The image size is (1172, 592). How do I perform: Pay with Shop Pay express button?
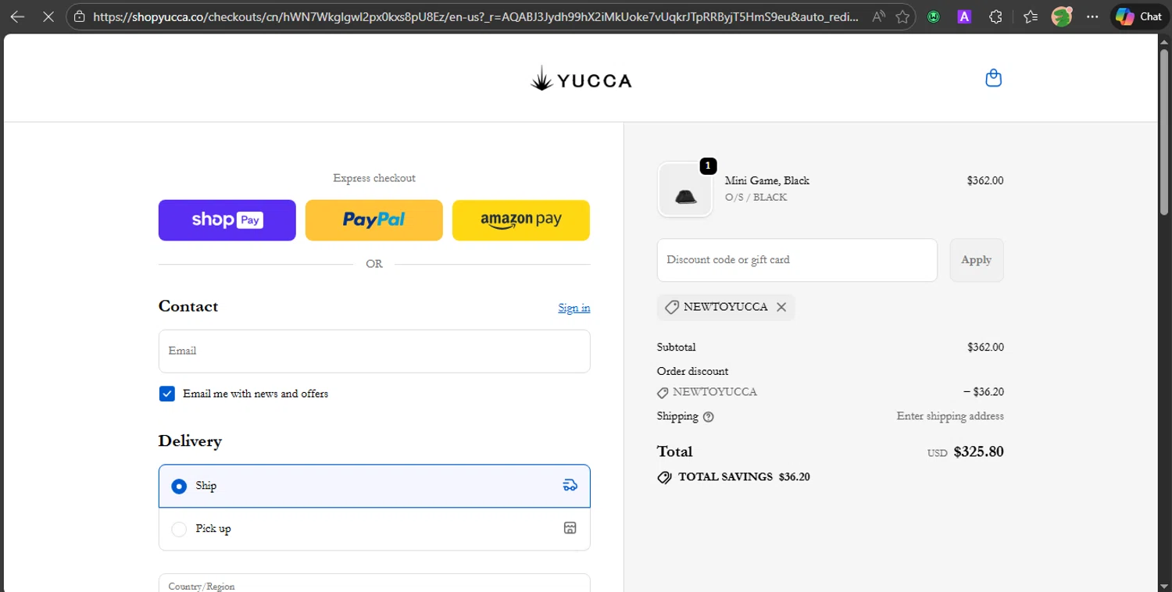(227, 220)
